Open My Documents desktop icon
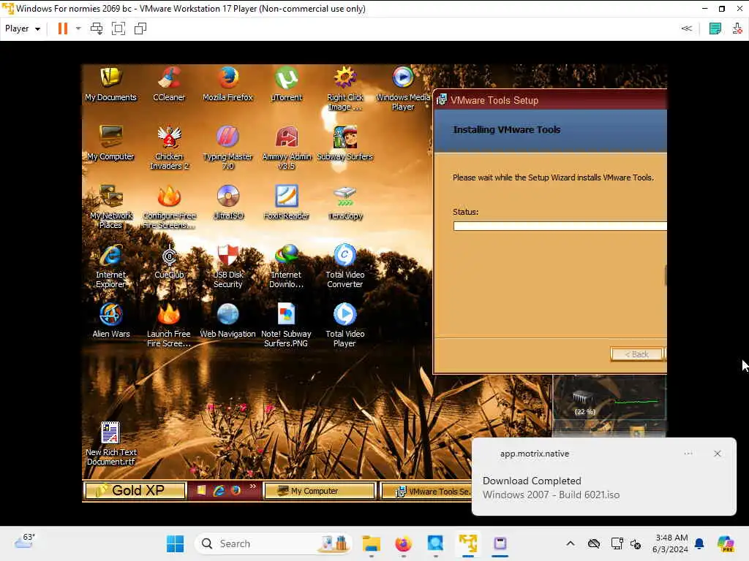 coord(111,85)
